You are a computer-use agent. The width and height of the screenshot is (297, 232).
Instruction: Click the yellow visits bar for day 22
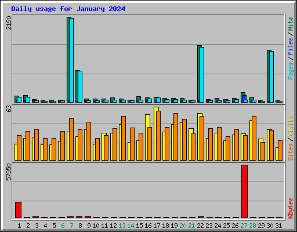pos(199,137)
